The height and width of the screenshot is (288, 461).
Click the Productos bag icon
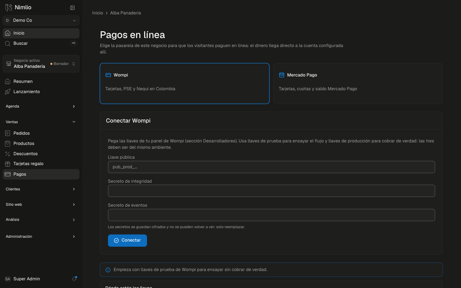[x=8, y=144]
